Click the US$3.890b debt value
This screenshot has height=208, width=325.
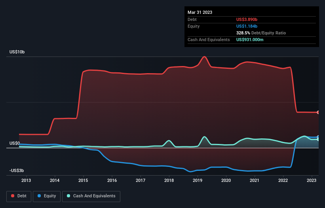(247, 19)
